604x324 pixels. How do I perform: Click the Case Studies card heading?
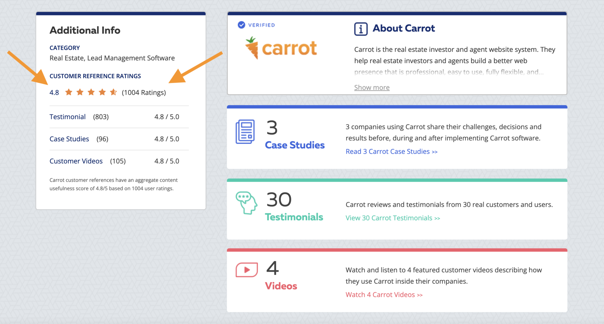point(295,145)
